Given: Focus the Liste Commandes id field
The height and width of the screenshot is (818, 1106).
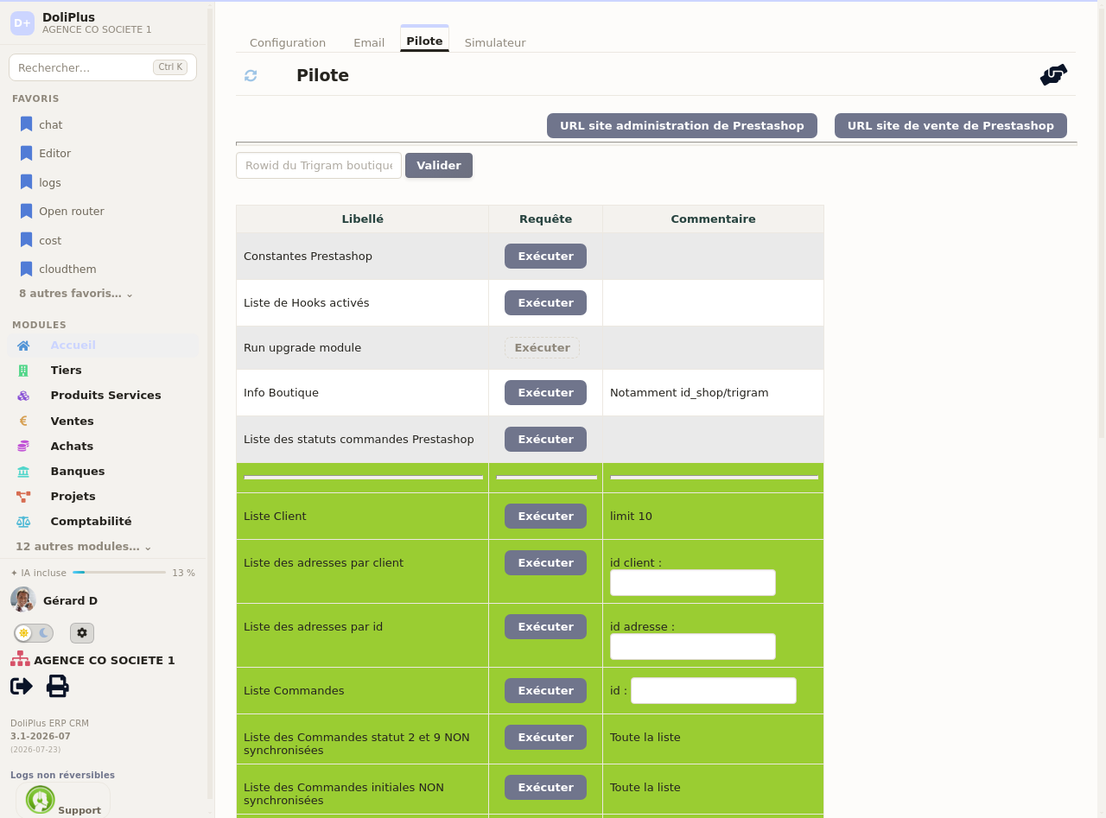Looking at the screenshot, I should [714, 691].
